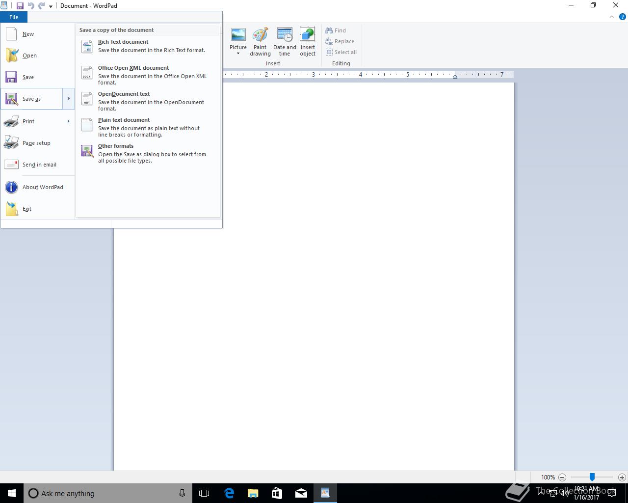
Task: Insert Date and time
Action: (285, 42)
